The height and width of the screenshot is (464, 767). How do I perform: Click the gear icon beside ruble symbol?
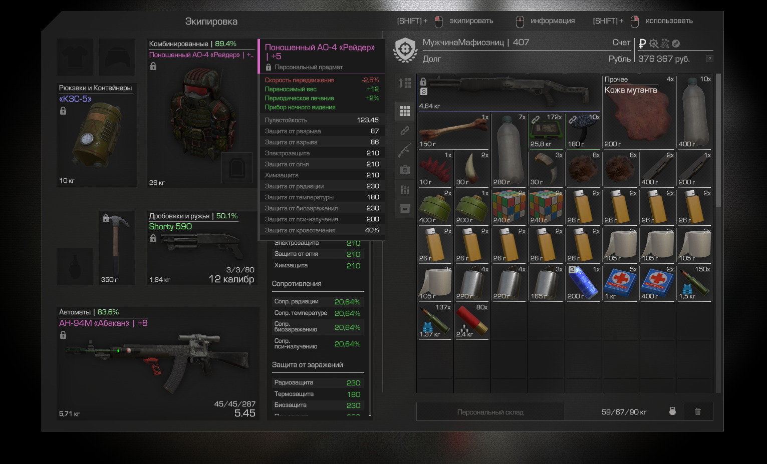653,44
